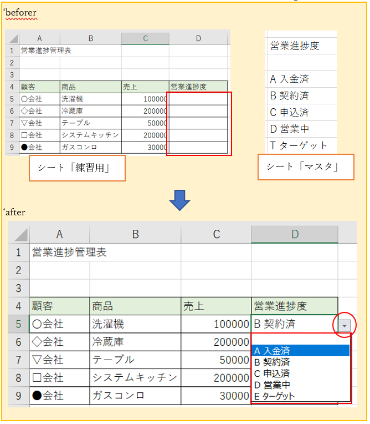The height and width of the screenshot is (424, 370).
Task: Choose "A 入金済" in the open dropdown list
Action: click(x=300, y=351)
